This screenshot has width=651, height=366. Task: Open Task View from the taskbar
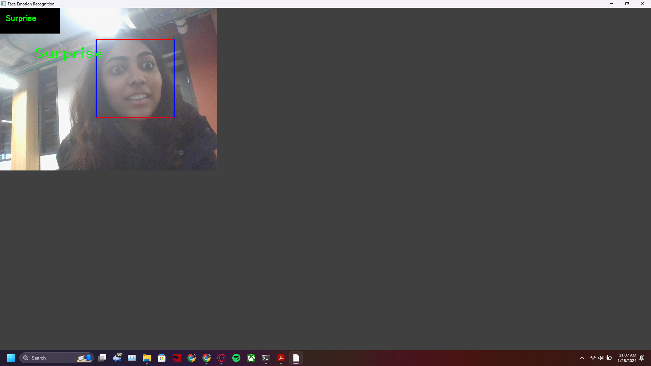pos(102,358)
